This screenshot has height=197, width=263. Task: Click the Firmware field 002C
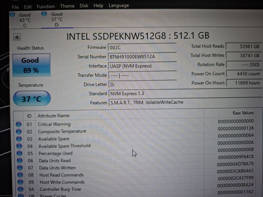coord(142,48)
